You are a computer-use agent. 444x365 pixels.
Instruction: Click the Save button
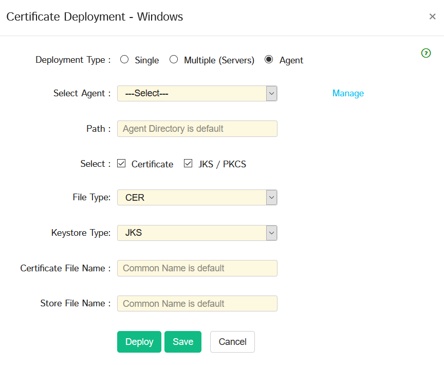point(183,342)
